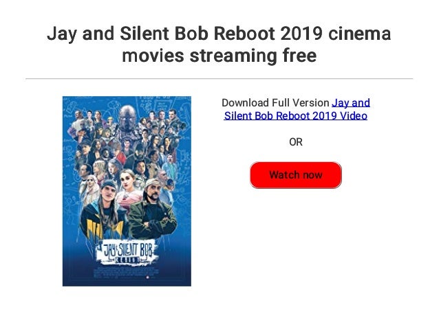The width and height of the screenshot is (439, 329).
Task: Click bearded Silent Bob with crossed arms on poster
Action: pyautogui.click(x=153, y=209)
